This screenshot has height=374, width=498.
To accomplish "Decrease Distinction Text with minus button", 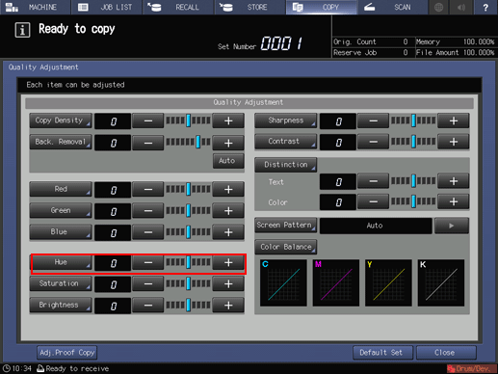I will (373, 181).
